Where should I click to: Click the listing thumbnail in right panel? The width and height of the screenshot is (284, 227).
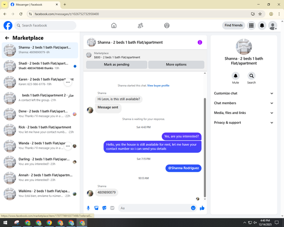click(244, 47)
